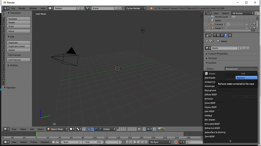
Task: Toggle Lamp visibility eye in the outliner
Action: point(247,28)
